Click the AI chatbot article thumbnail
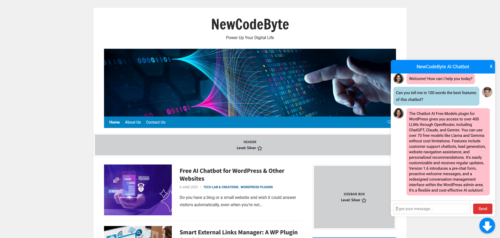This screenshot has width=500, height=238. click(x=138, y=190)
